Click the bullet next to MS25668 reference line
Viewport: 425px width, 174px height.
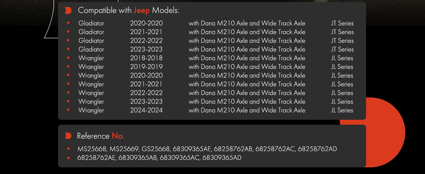[x=69, y=149]
